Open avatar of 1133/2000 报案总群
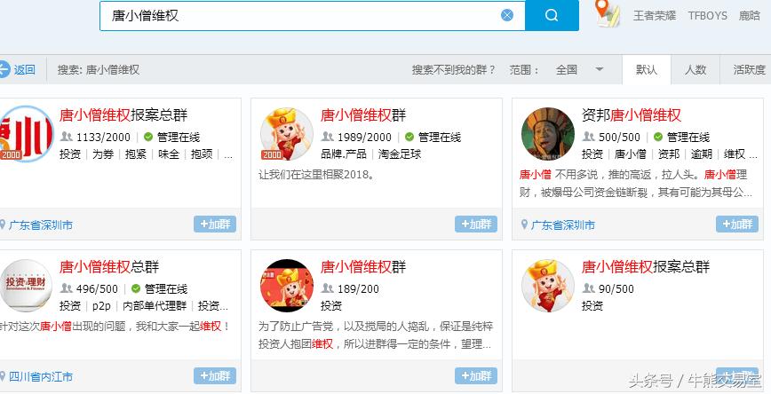Image resolution: width=771 pixels, height=394 pixels. click(x=26, y=134)
